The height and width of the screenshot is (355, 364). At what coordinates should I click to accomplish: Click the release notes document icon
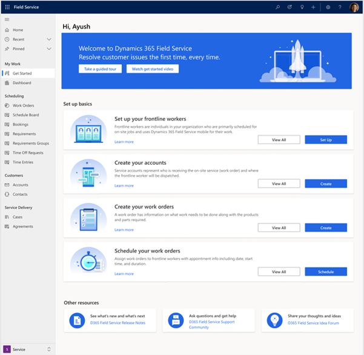pyautogui.click(x=77, y=320)
